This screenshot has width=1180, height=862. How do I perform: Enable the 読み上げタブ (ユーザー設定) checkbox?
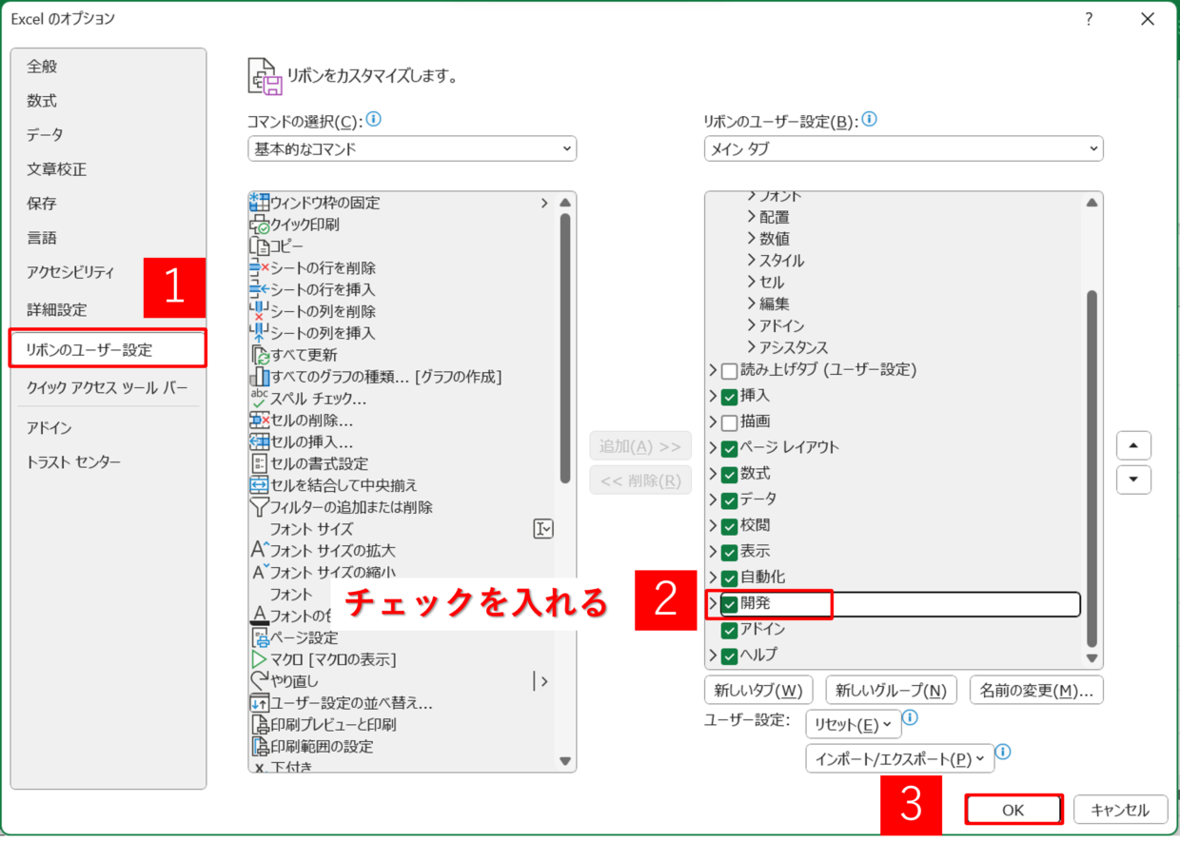point(730,370)
